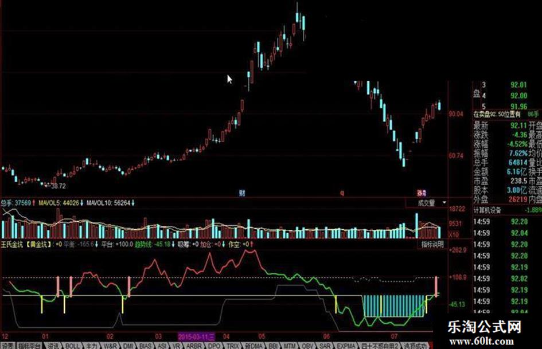Select the 四十不惑自用2 indicator tab

point(380,346)
